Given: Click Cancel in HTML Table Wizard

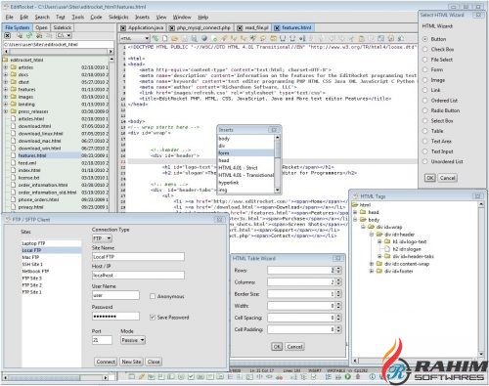Looking at the screenshot, I should click(294, 347).
